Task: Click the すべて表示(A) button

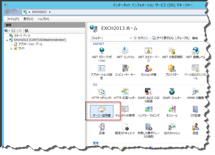Action: [163, 38]
